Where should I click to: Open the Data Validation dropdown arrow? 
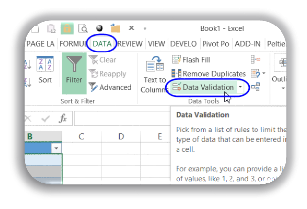241,87
